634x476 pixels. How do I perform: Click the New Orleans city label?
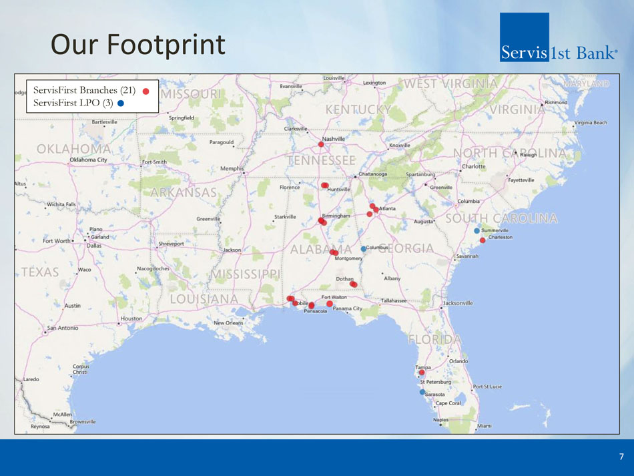[x=228, y=323]
